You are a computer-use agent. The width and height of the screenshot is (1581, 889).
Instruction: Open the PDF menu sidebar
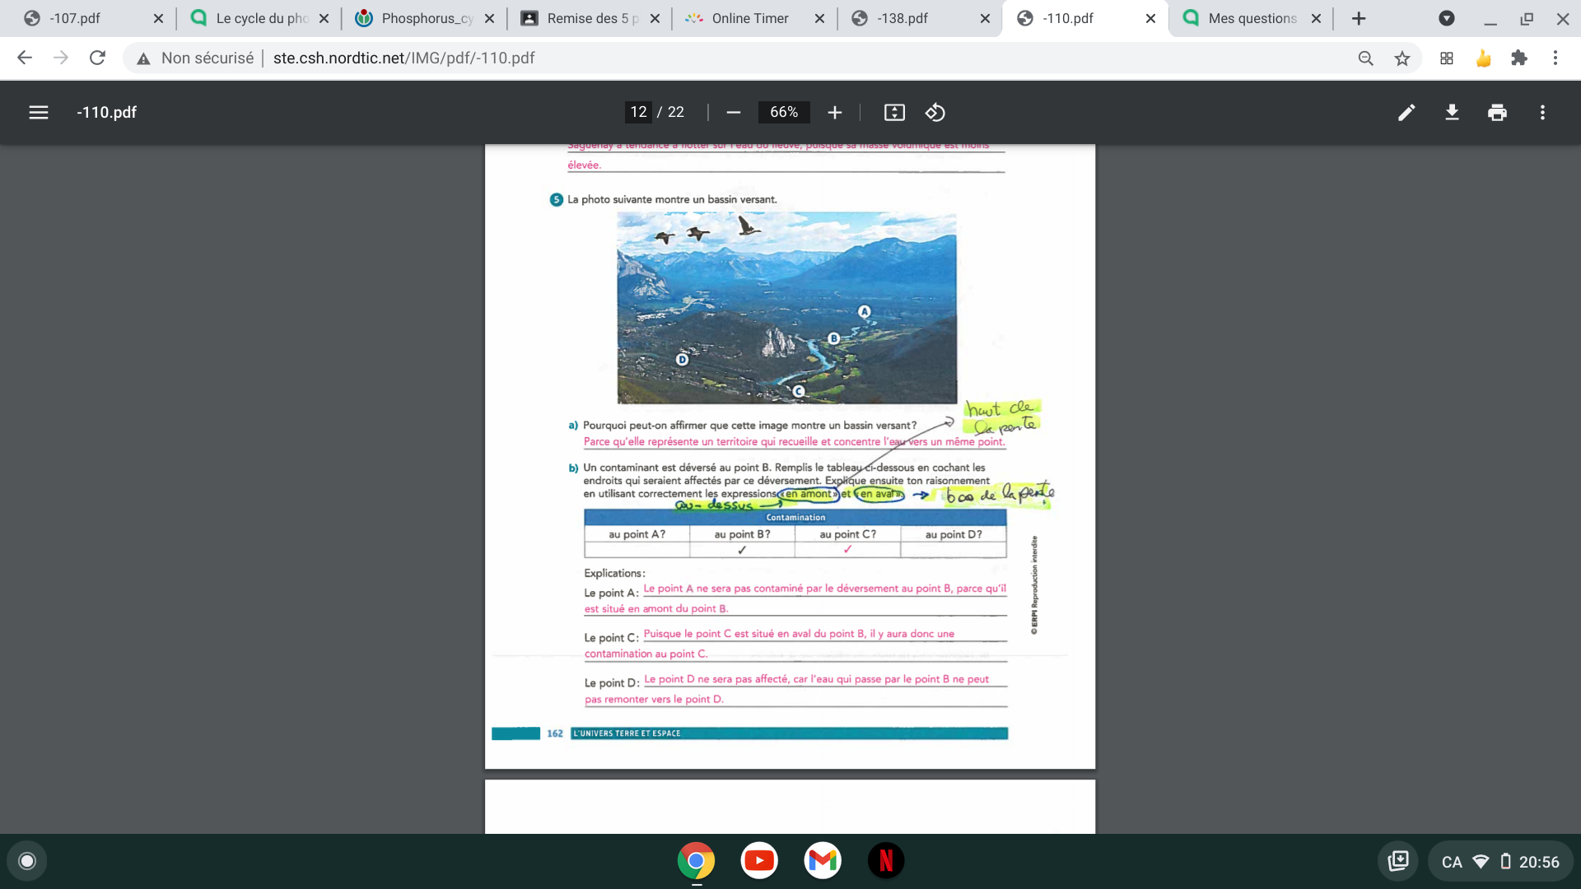pyautogui.click(x=39, y=113)
